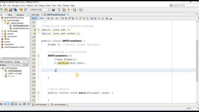Toggle Show Static Members in Navigator

9,104
